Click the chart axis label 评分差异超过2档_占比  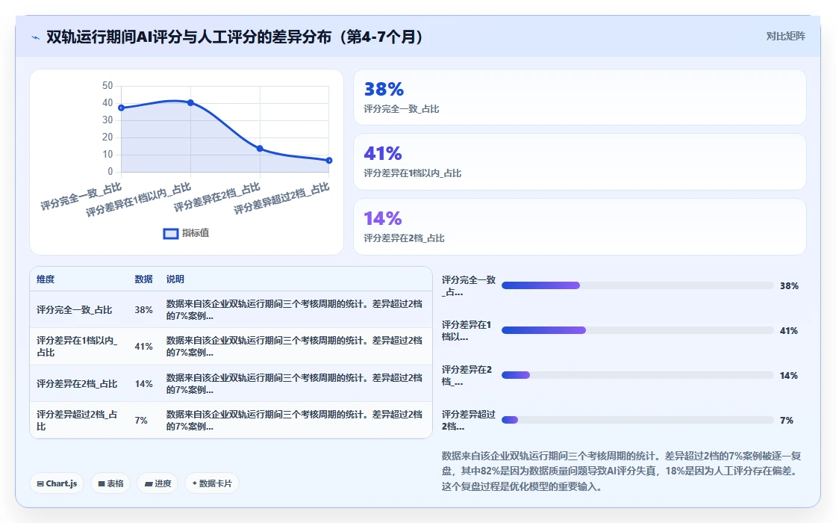[281, 198]
